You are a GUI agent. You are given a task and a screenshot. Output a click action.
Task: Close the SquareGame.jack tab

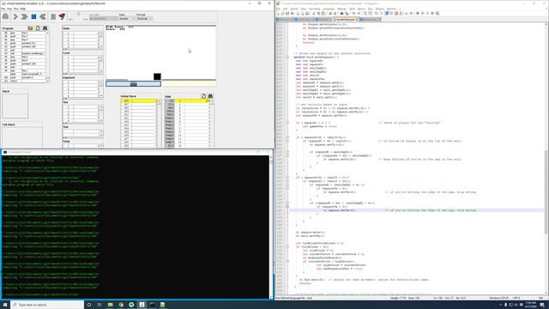click(x=357, y=19)
